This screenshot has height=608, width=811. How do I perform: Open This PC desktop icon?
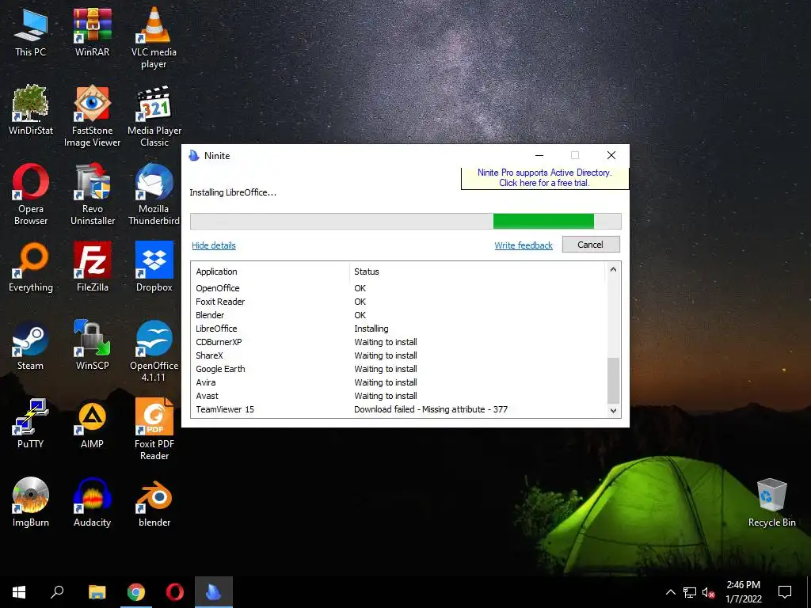[31, 32]
